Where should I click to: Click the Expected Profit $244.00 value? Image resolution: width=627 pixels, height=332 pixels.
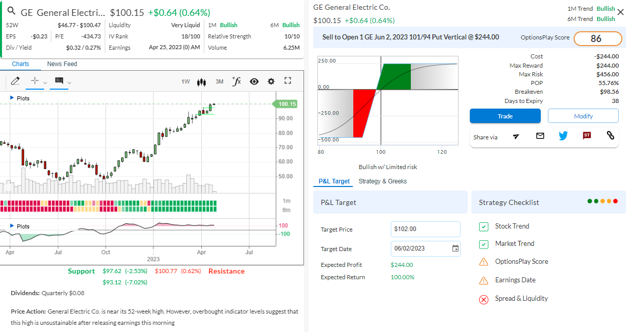tap(402, 265)
